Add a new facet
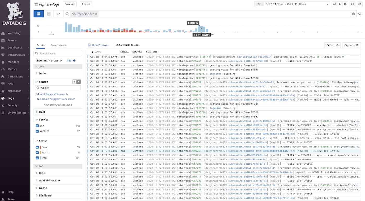This screenshot has height=201, width=365. pyautogui.click(x=71, y=61)
